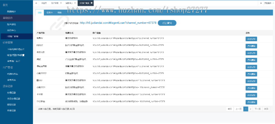
Task: Open the h5.judiandai.com agentLoan link
Action: (118, 23)
